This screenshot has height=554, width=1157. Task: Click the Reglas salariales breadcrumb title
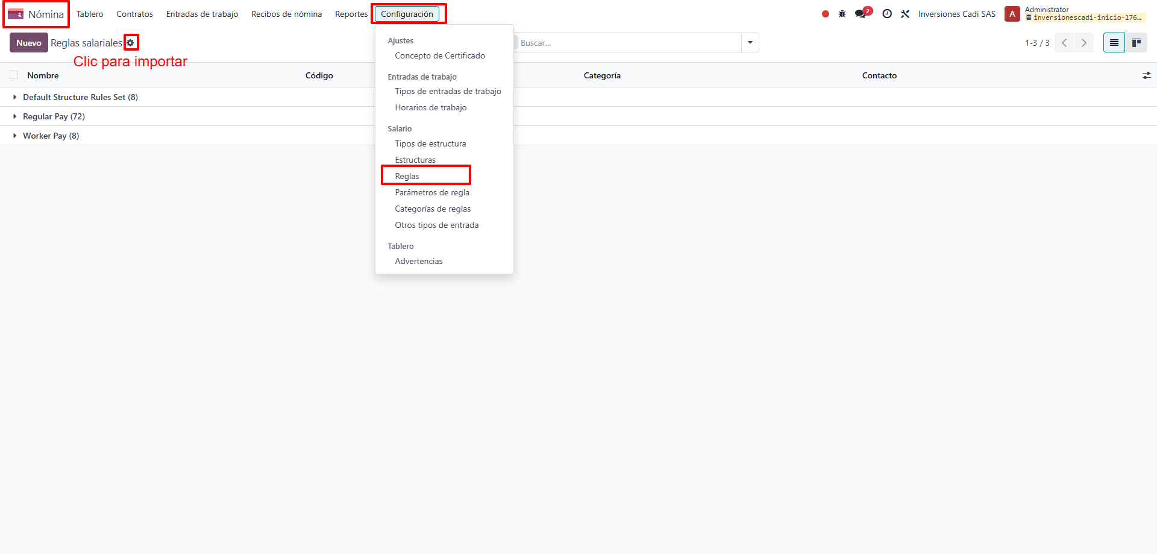(86, 43)
